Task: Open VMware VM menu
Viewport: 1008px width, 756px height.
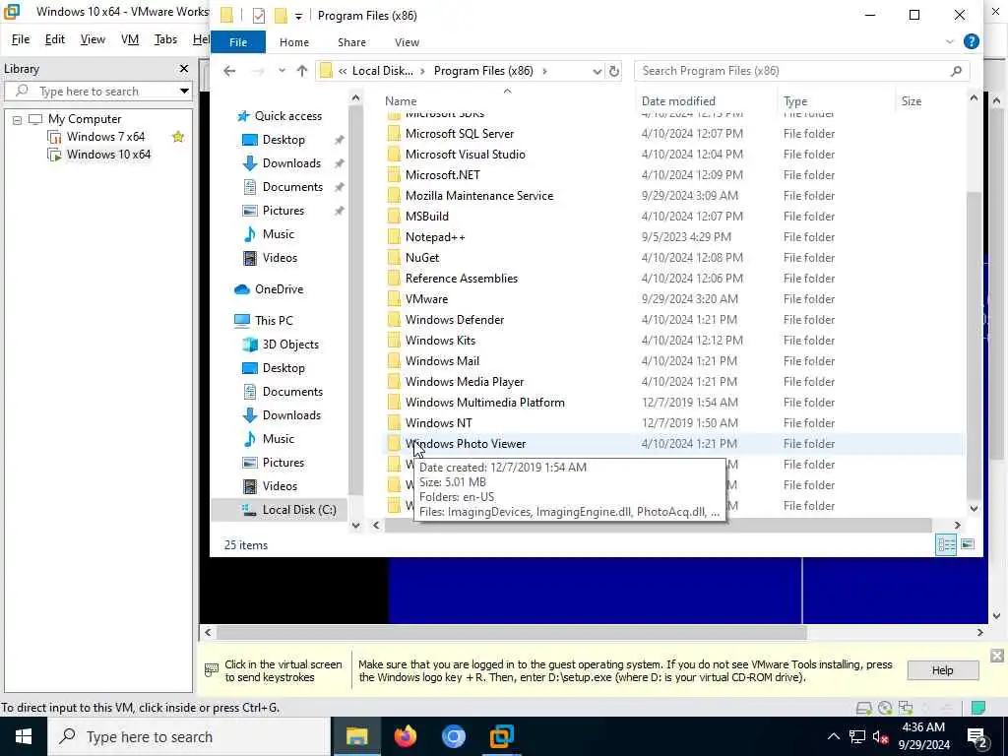Action: click(129, 39)
